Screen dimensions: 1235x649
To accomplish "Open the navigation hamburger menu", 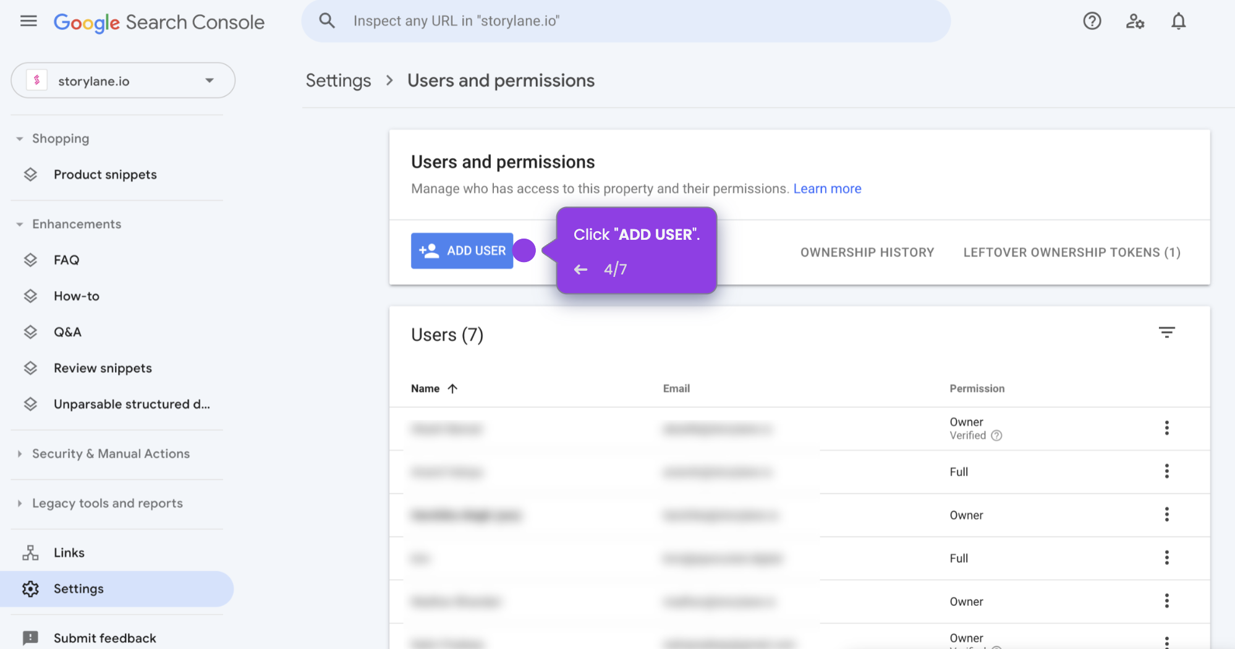I will 28,20.
